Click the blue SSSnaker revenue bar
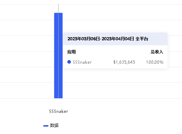 coord(58,56)
